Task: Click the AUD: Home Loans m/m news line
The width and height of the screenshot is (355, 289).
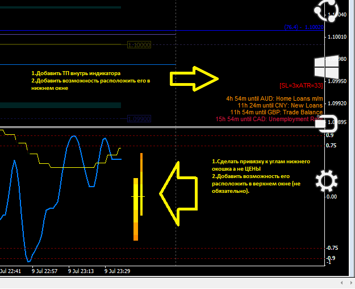Action: point(274,98)
